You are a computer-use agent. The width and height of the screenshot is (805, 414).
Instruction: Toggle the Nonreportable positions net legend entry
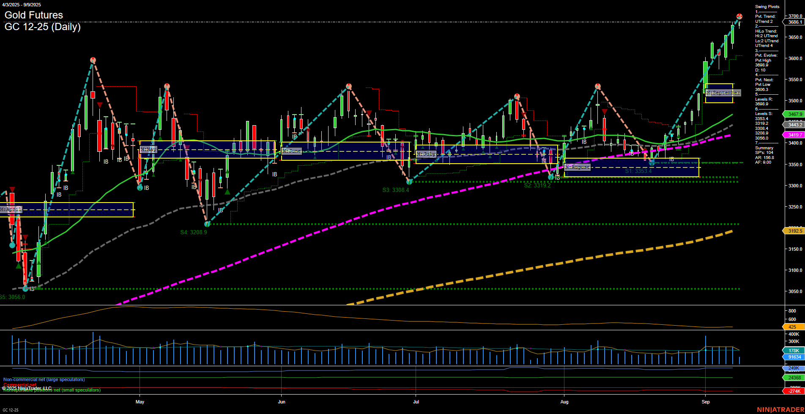pyautogui.click(x=52, y=390)
